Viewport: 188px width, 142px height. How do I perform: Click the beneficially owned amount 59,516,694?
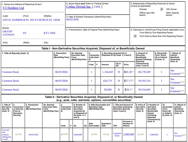tap(144, 90)
